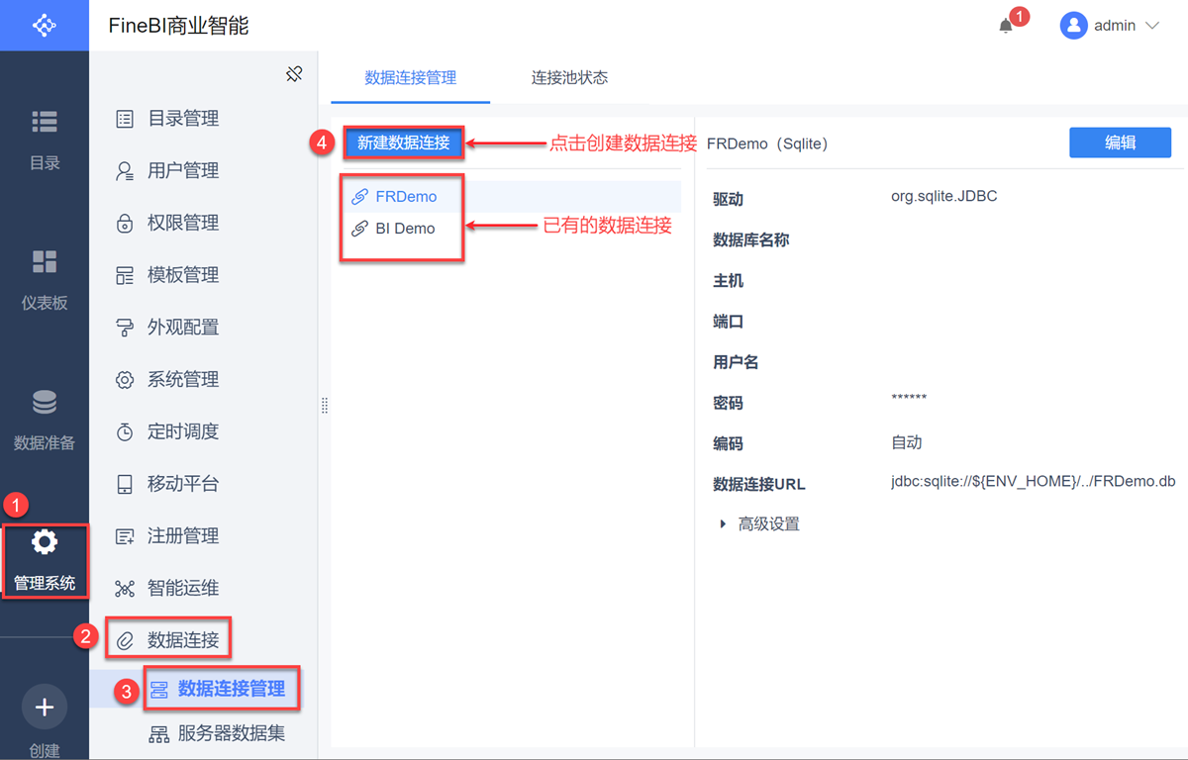Click the 智能运维 network icon
This screenshot has width=1188, height=760.
point(125,589)
